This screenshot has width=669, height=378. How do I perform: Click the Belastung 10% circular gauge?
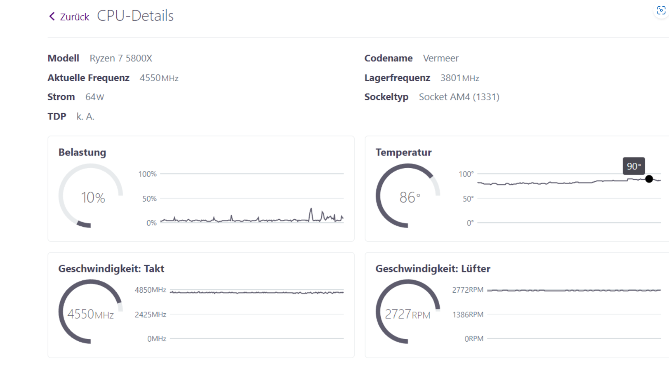[91, 196]
